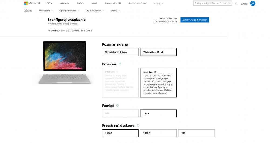The image size is (270, 143).
Task: Go to the Store link
Action: 28,11
